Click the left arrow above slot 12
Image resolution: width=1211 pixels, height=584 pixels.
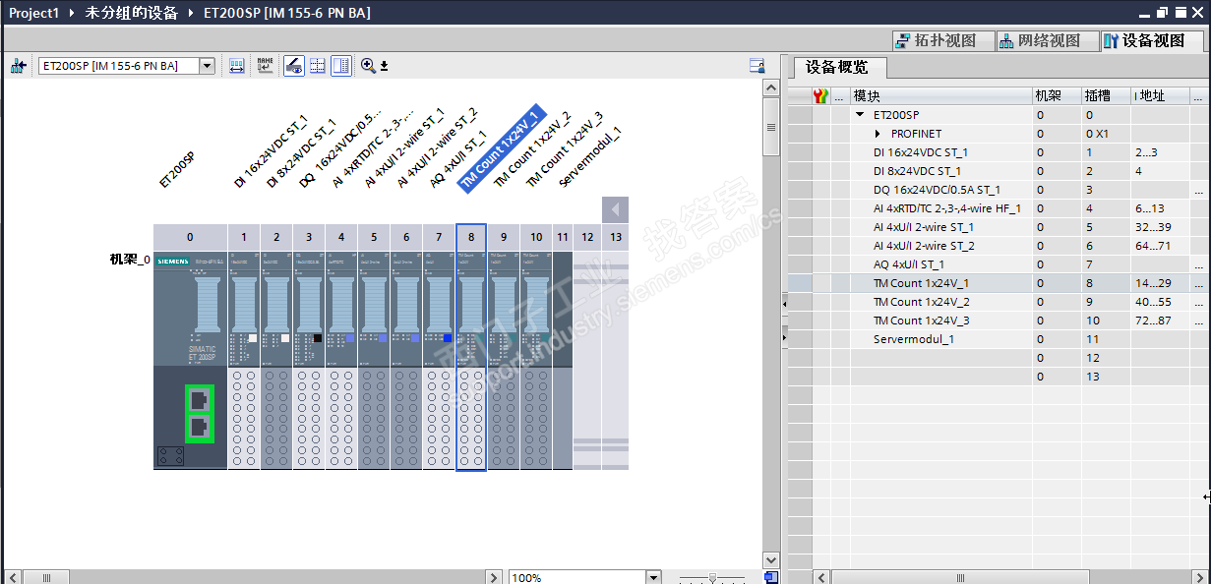point(615,209)
